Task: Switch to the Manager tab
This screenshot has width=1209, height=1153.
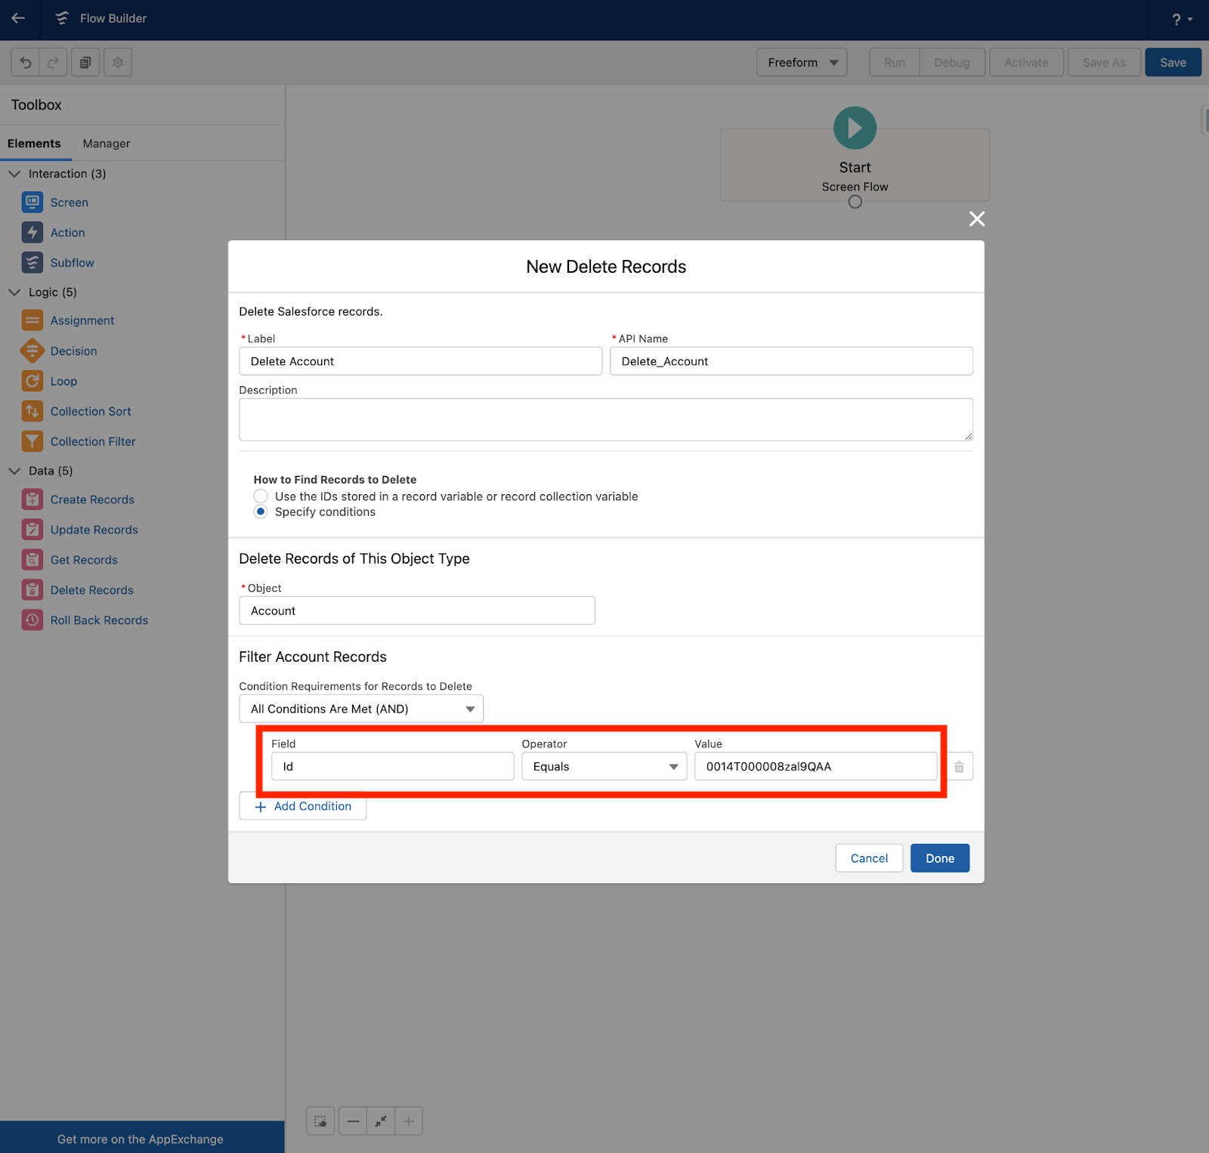Action: pyautogui.click(x=106, y=143)
